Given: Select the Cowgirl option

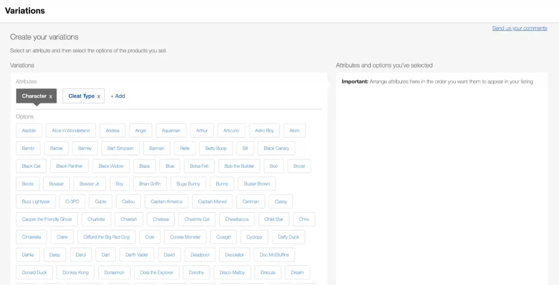Looking at the screenshot, I should (223, 237).
